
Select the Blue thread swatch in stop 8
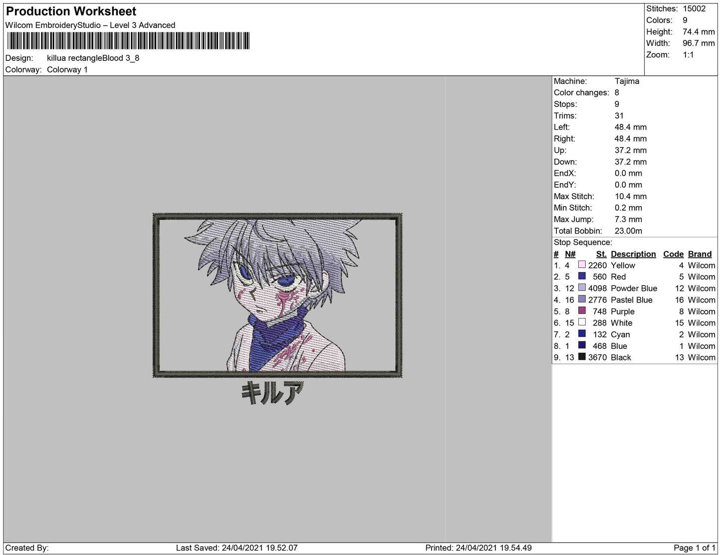tap(582, 345)
